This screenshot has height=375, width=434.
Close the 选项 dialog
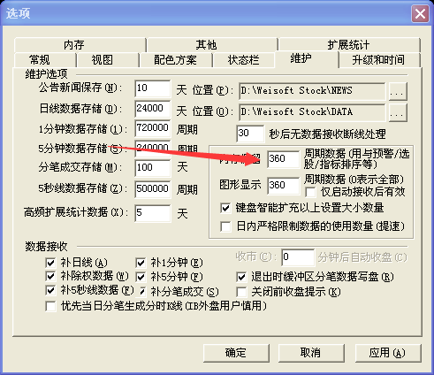(420, 13)
